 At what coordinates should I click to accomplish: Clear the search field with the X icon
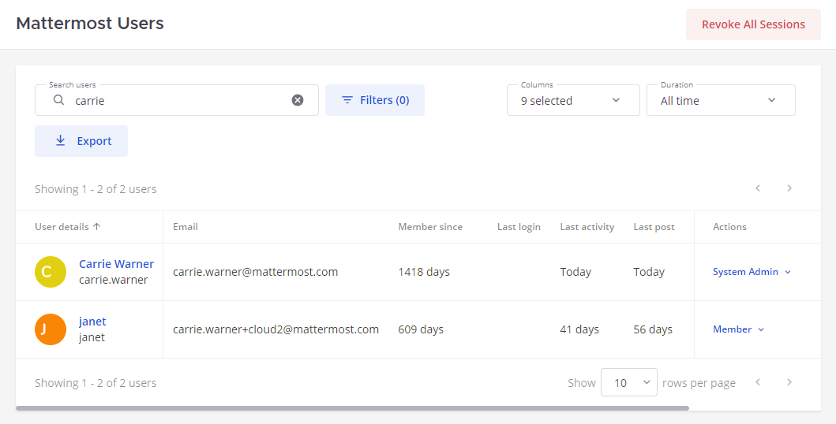point(298,100)
